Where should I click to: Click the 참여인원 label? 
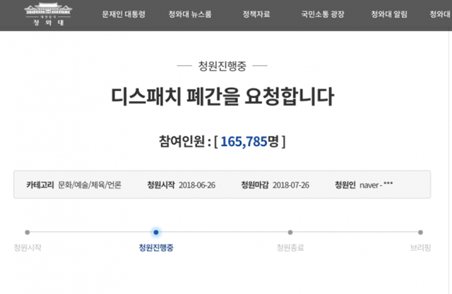tap(182, 142)
